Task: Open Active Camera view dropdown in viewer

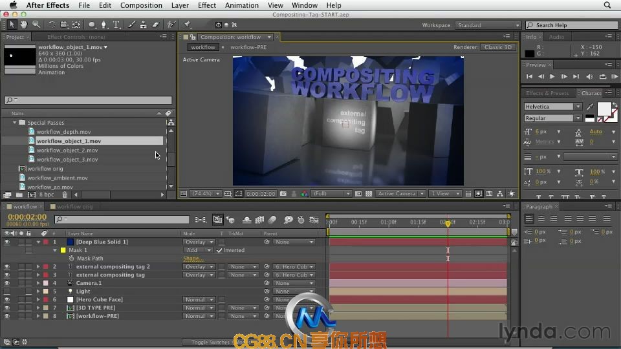Action: tap(400, 193)
